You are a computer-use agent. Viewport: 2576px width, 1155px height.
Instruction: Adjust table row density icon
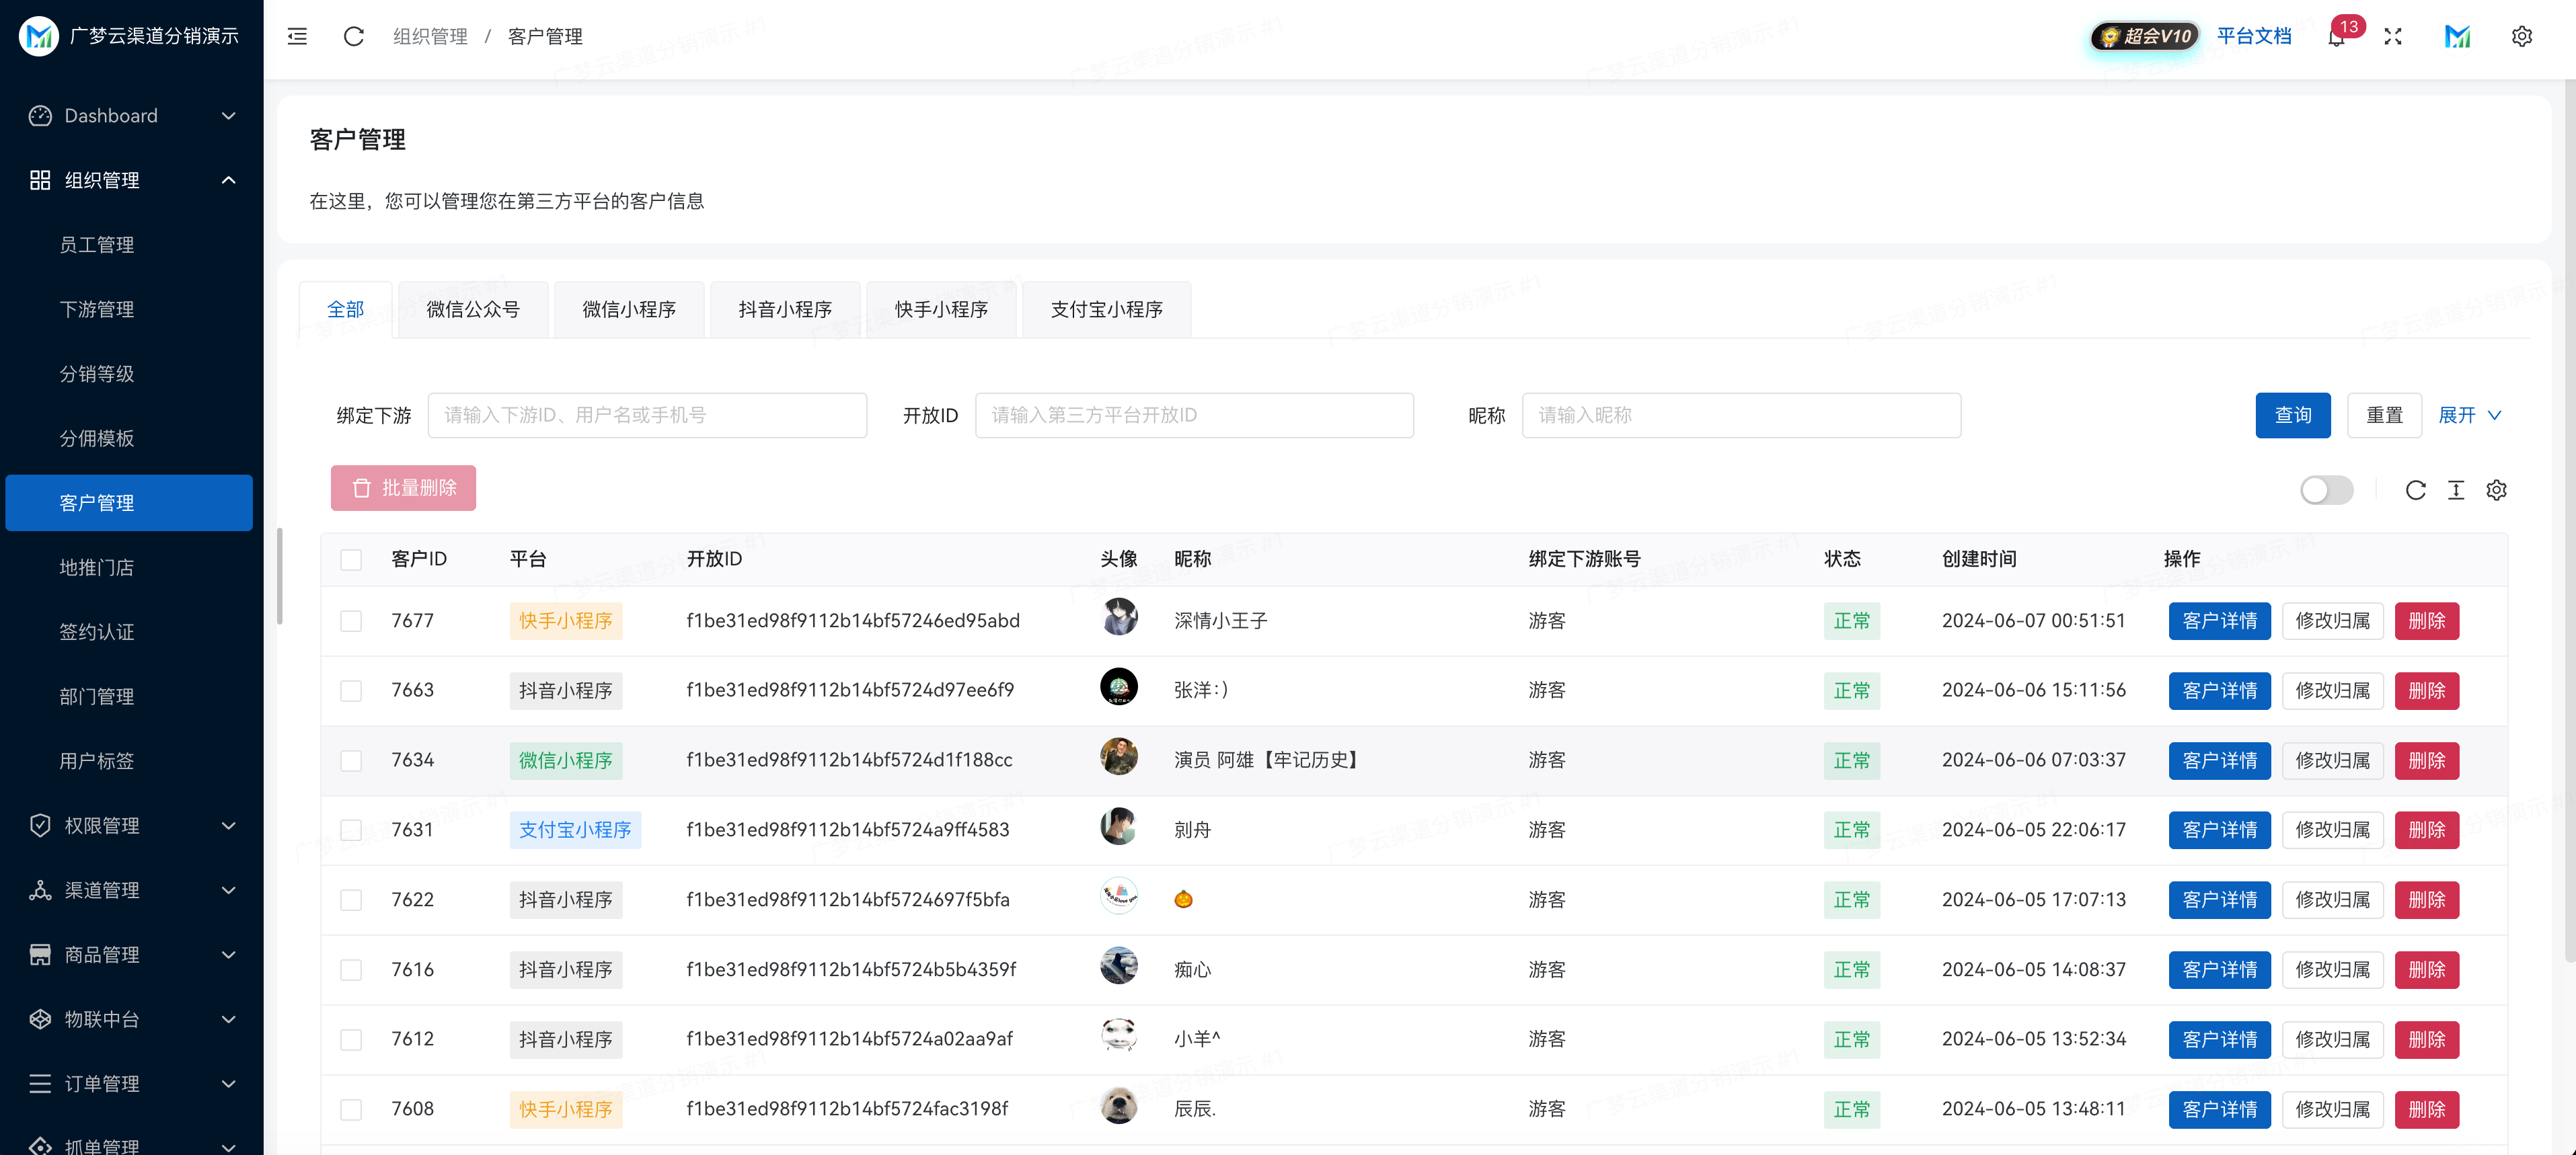[x=2456, y=491]
